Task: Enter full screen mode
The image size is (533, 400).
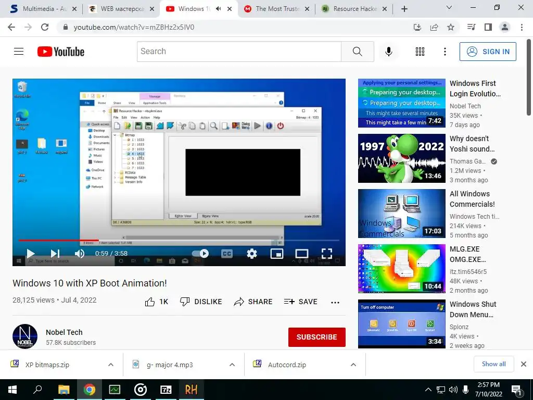Action: (327, 254)
